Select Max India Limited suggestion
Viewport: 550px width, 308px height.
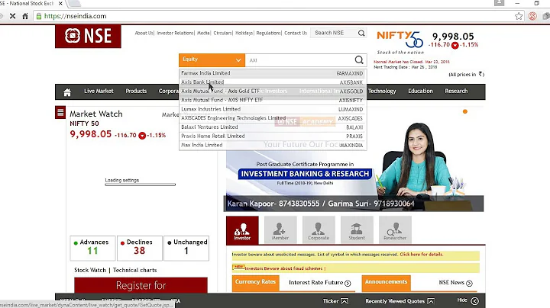(272, 145)
